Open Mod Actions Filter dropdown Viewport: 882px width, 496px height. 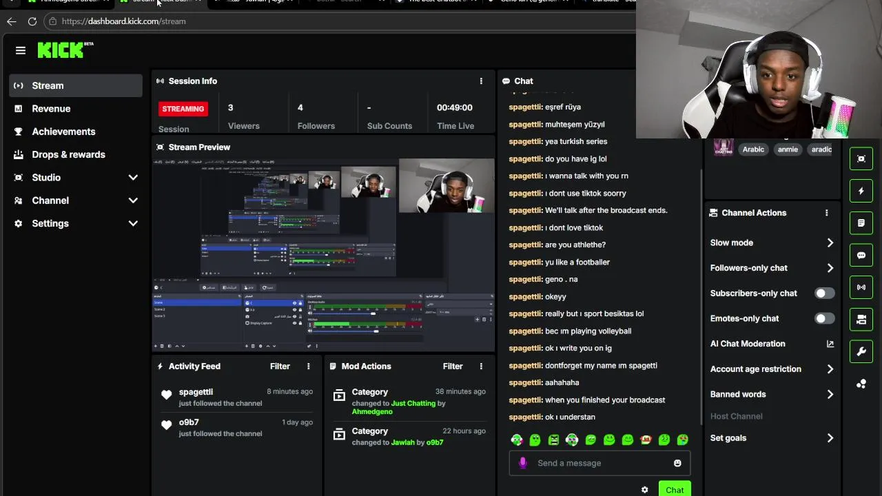pos(453,366)
